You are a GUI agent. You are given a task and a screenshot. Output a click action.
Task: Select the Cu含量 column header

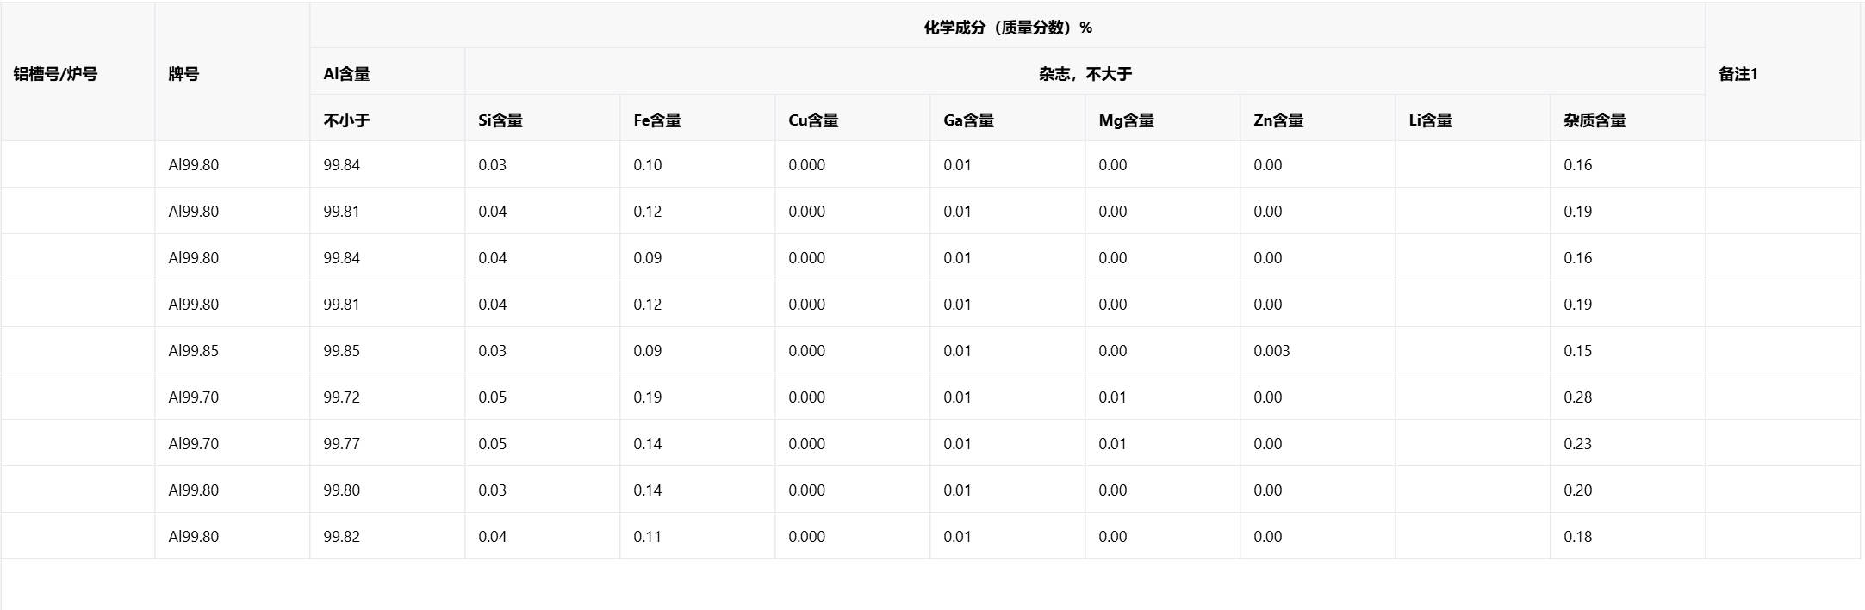coord(813,120)
